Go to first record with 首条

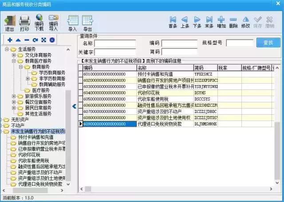(173, 22)
